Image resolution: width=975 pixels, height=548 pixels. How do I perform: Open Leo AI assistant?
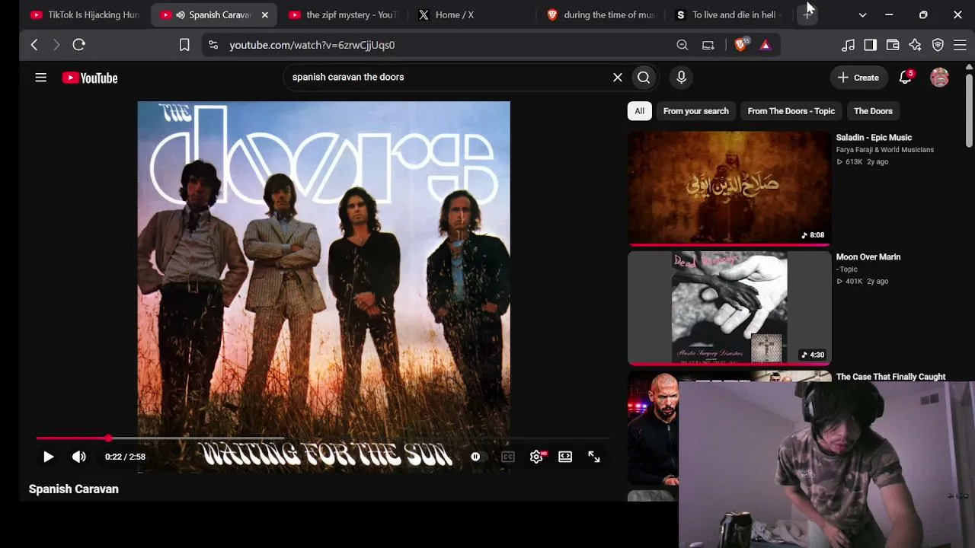[x=915, y=45]
